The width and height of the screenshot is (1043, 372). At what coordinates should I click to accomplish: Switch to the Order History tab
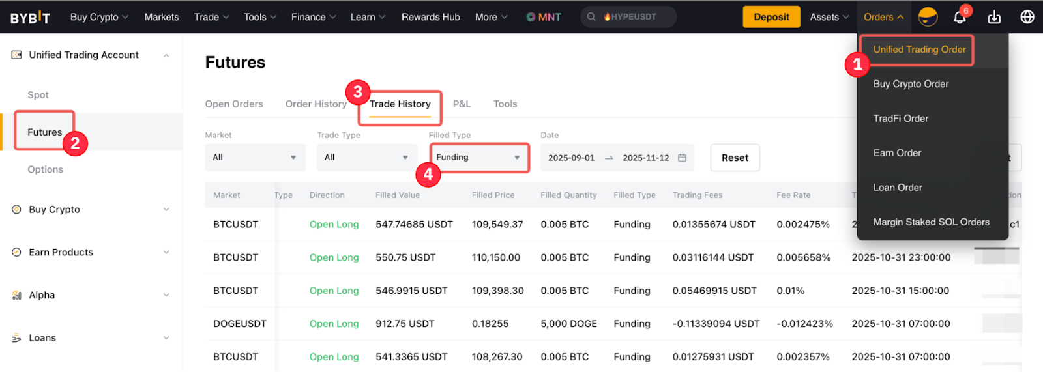tap(316, 104)
